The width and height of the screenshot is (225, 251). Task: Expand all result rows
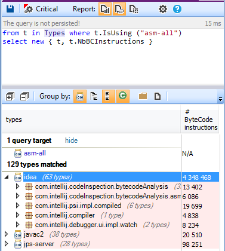[x=10, y=96]
